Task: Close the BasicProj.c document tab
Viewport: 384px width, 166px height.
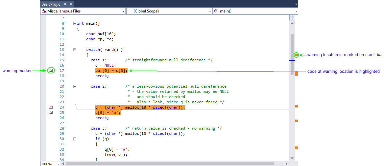Action: coord(70,4)
